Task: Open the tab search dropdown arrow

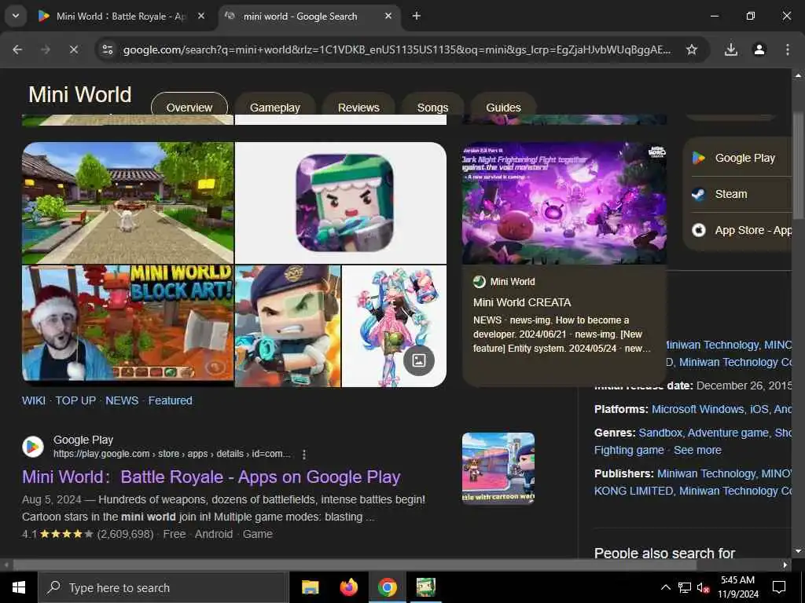Action: coord(16,16)
